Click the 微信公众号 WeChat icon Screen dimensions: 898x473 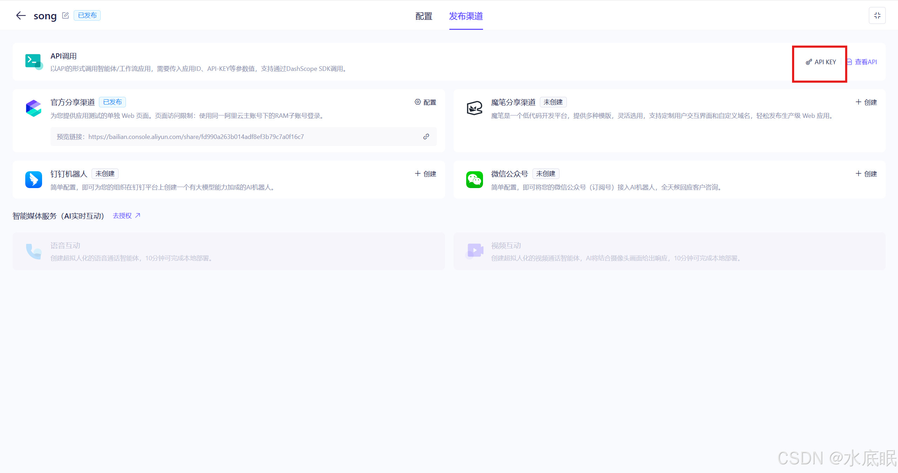tap(474, 180)
